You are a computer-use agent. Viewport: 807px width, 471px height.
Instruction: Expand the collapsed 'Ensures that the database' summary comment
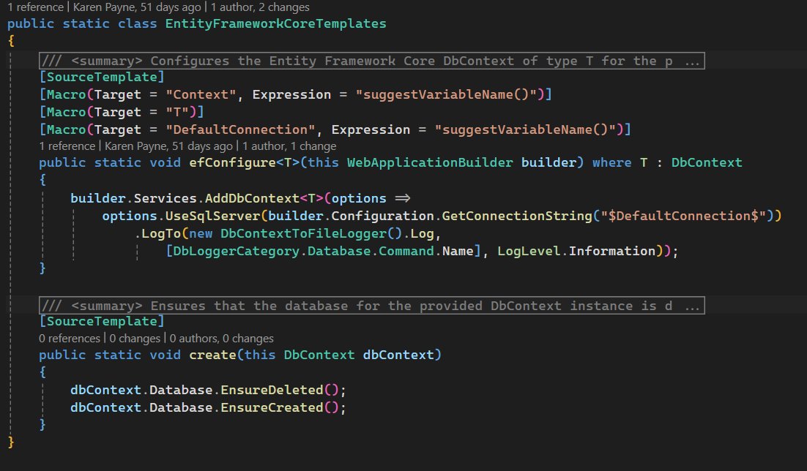click(x=371, y=306)
